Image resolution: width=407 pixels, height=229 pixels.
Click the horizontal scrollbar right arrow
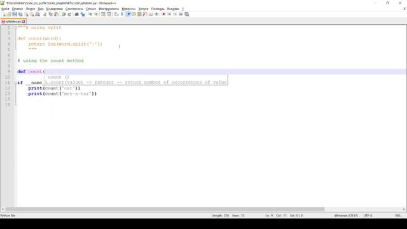click(404, 209)
